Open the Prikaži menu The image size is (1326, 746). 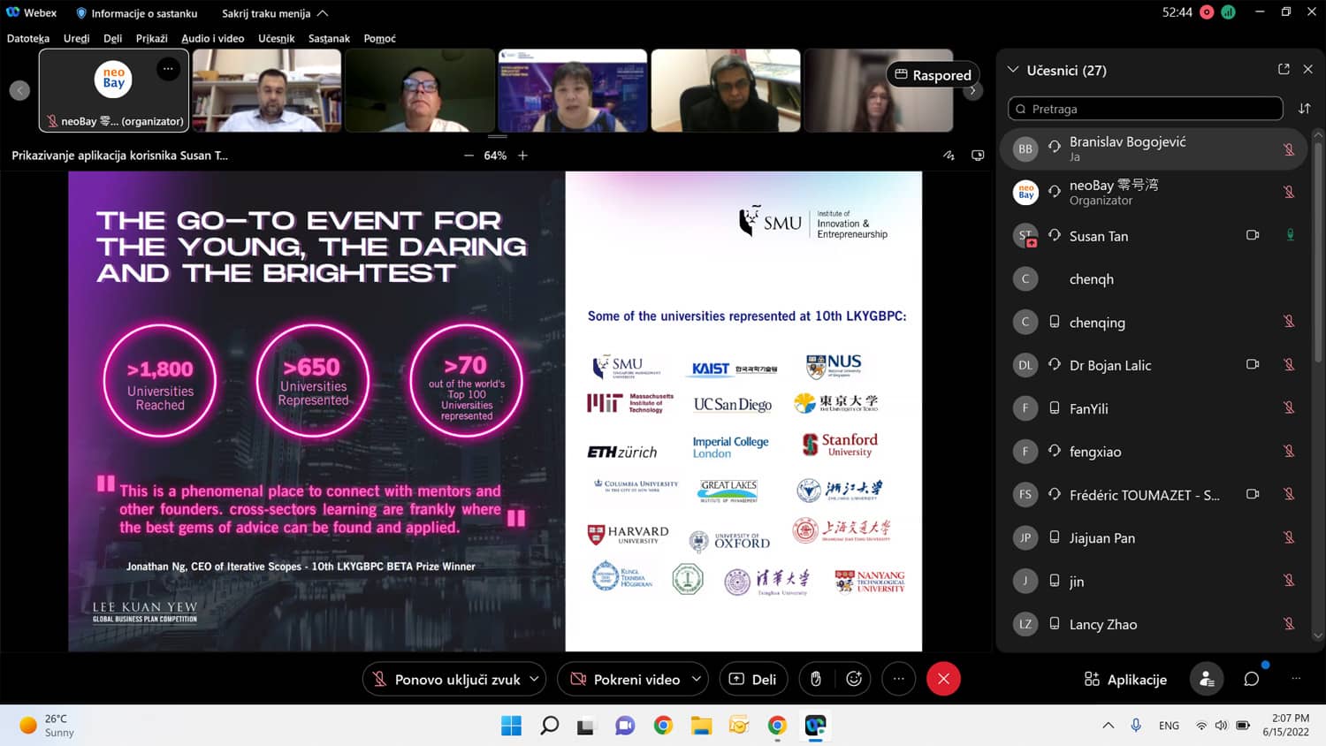click(152, 38)
